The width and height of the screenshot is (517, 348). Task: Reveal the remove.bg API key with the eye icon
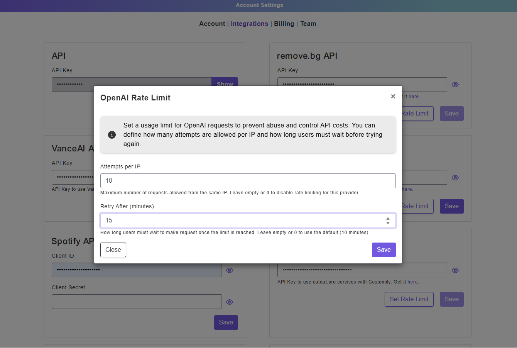click(x=455, y=85)
